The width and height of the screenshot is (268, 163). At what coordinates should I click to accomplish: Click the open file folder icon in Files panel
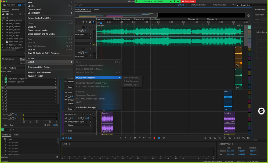(3, 14)
